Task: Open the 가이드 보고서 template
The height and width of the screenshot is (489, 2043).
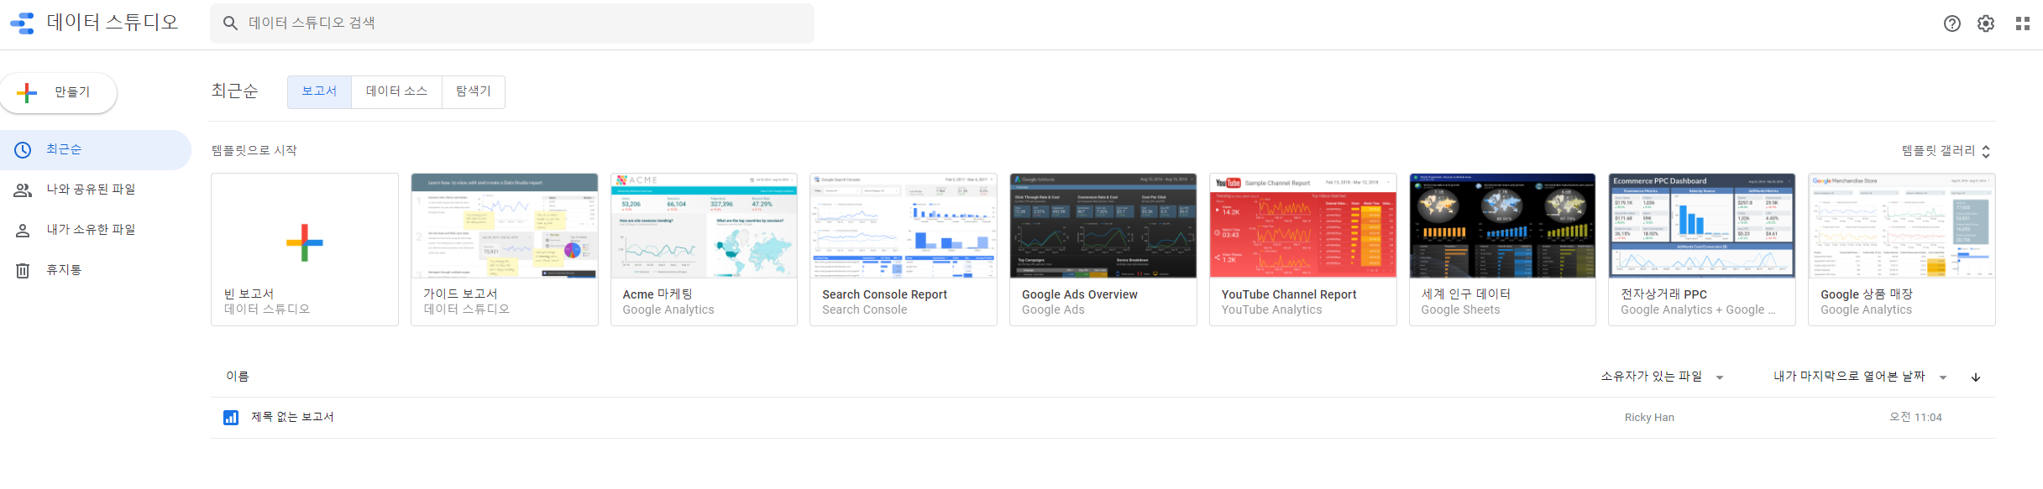Action: [x=505, y=250]
